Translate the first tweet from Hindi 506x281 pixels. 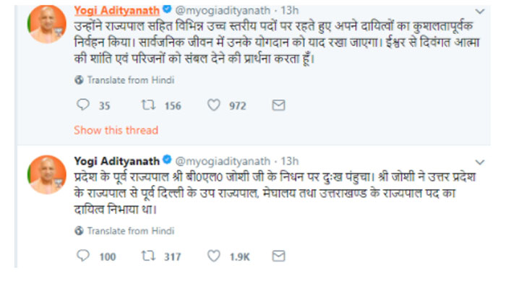coord(124,79)
